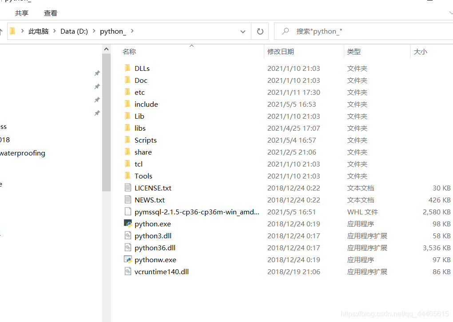Select the Doc folder icon
The image size is (453, 322).
click(128, 80)
